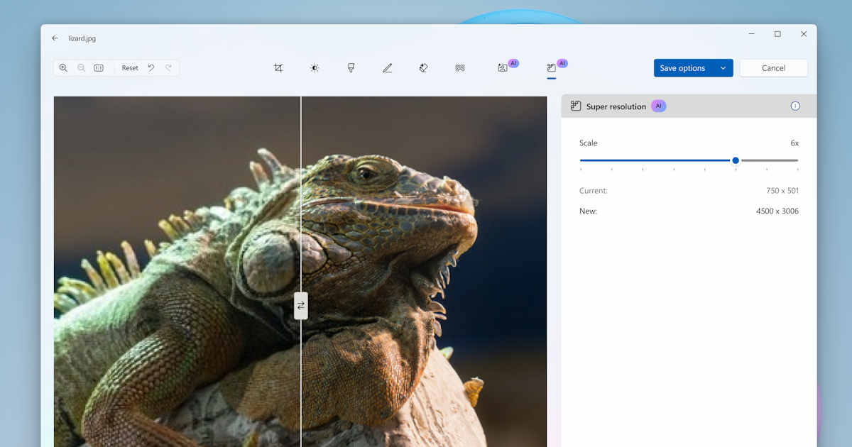Viewport: 852px width, 447px height.
Task: Select the Crop tool
Action: point(278,67)
